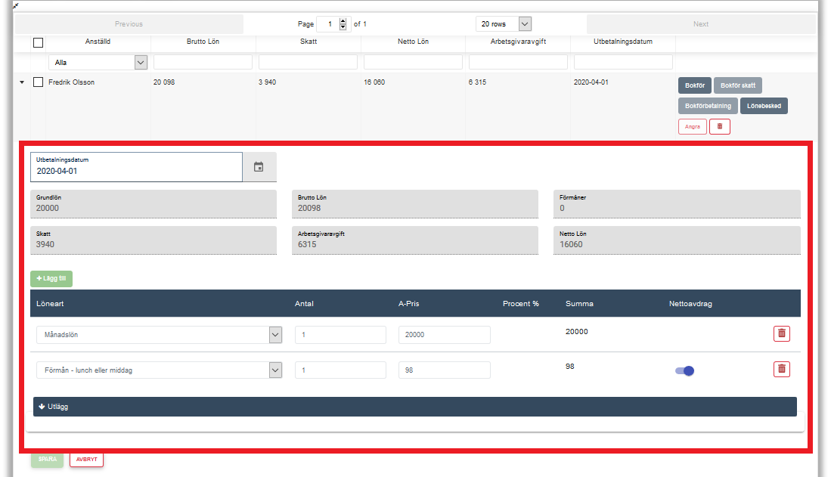Click the pin icon in top-left corner
Viewport: 831px width, 477px height.
(5, 5)
